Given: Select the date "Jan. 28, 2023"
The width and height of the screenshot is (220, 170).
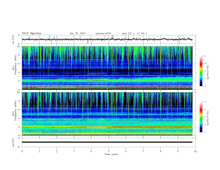Looking at the screenshot, I should [x=77, y=33].
